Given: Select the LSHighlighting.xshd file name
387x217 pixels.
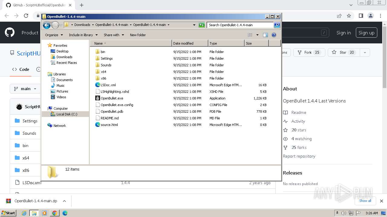Looking at the screenshot, I should (115, 92).
